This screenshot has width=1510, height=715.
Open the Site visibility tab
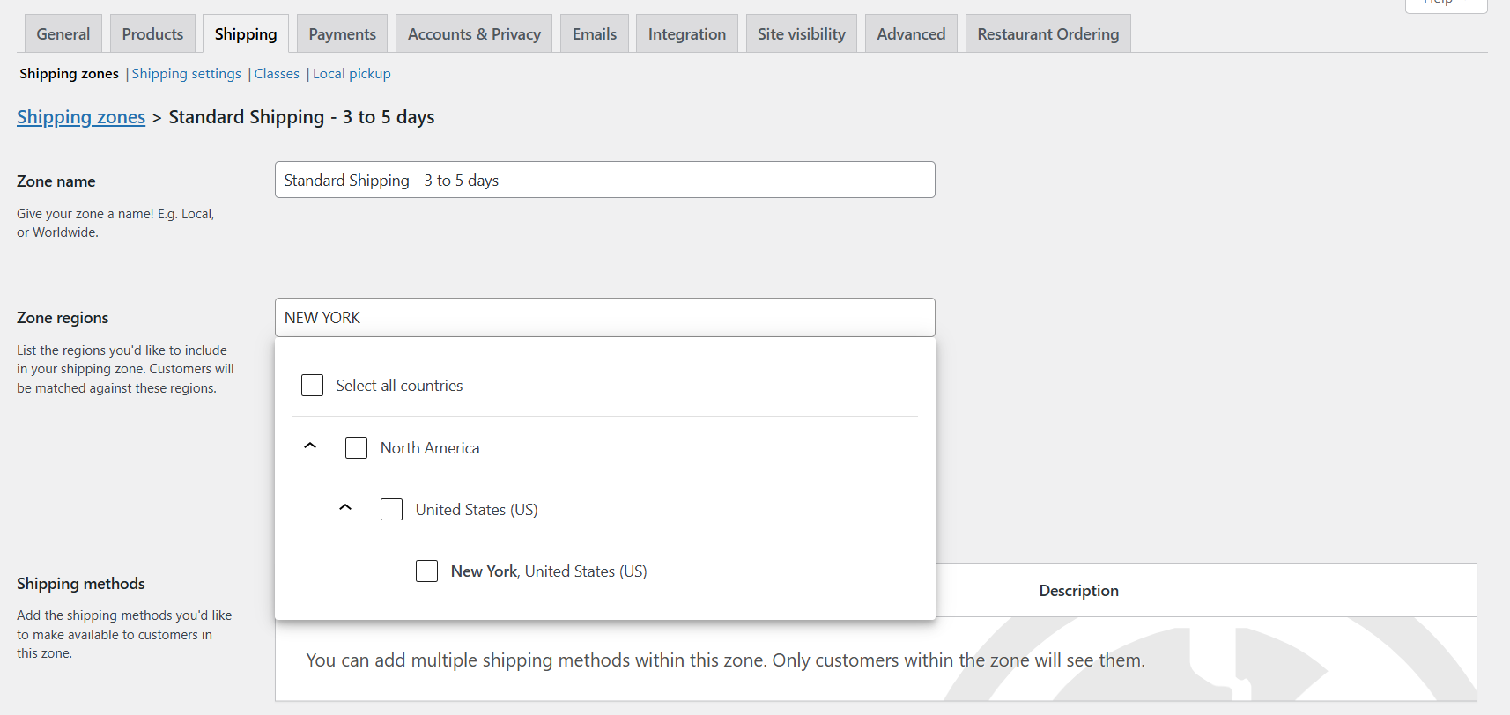point(802,34)
